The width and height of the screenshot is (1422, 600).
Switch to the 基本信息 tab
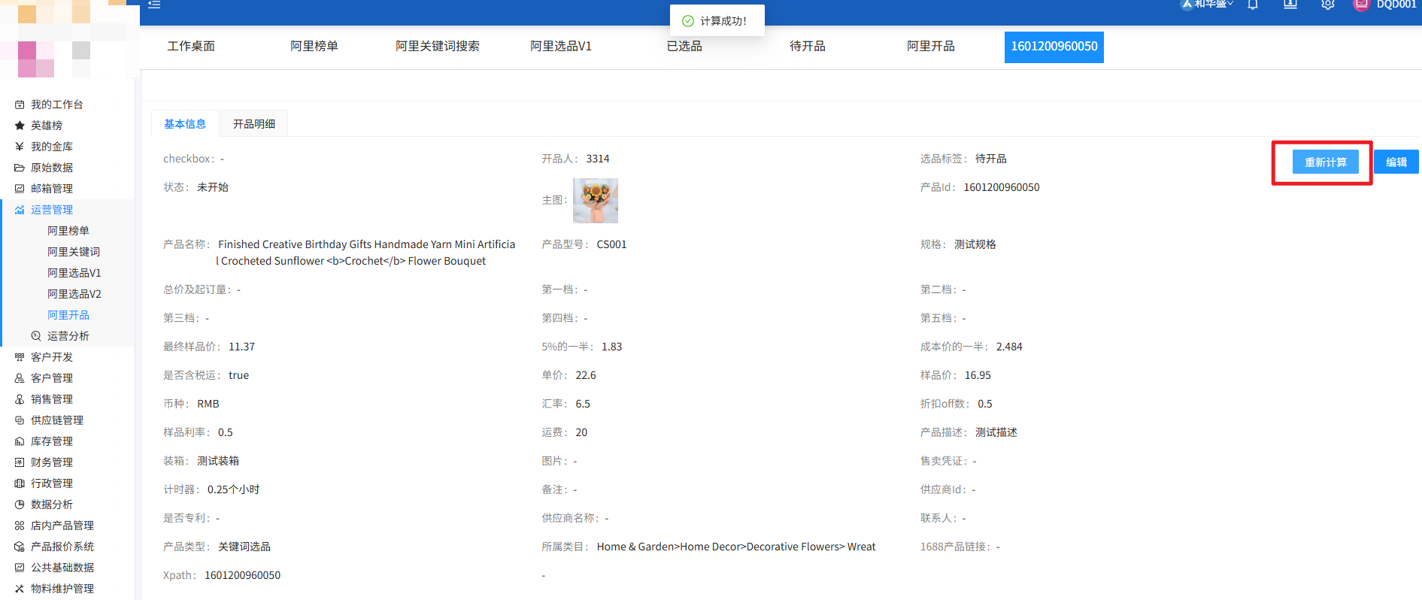185,124
